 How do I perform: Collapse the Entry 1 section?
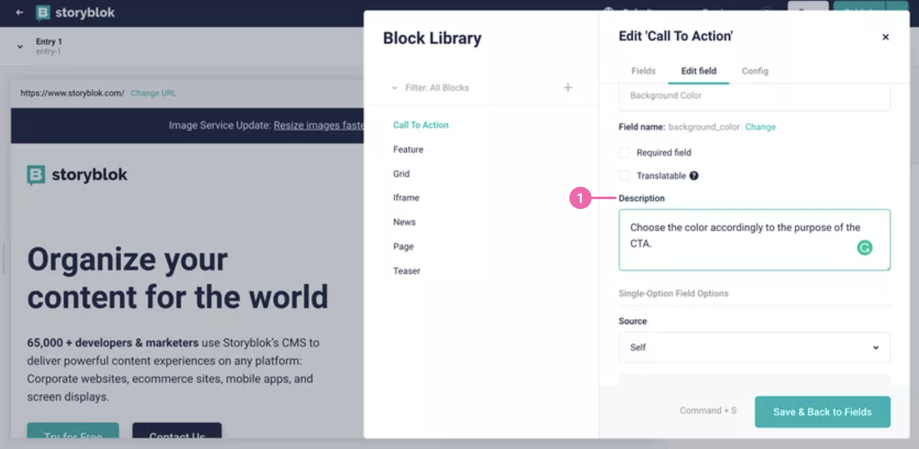pos(19,45)
